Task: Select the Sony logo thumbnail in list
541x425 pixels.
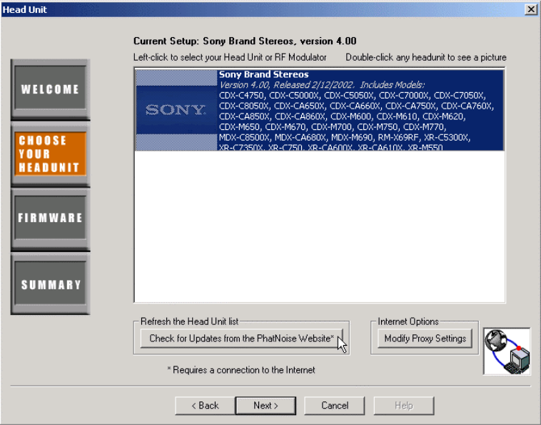Action: pyautogui.click(x=176, y=110)
